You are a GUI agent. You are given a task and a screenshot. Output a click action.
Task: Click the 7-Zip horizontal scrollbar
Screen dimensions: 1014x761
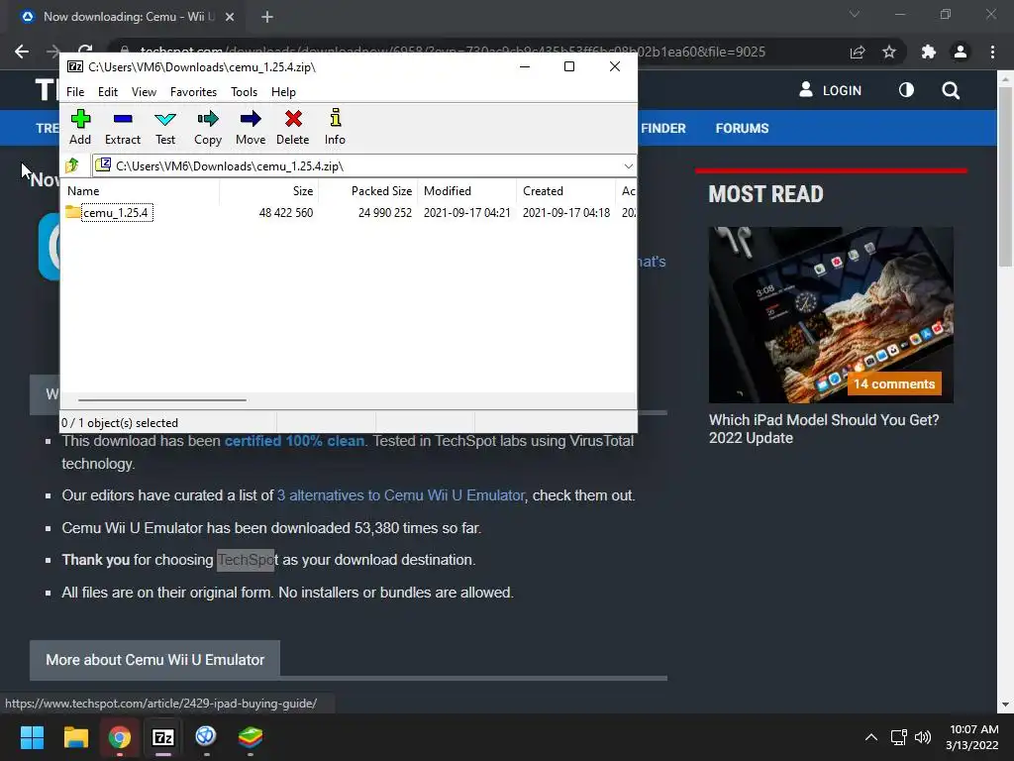click(161, 400)
